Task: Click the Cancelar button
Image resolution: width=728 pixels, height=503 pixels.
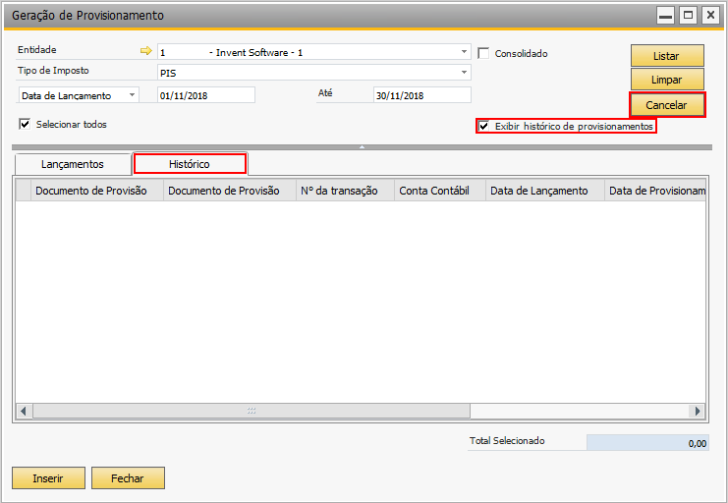Action: coord(667,105)
